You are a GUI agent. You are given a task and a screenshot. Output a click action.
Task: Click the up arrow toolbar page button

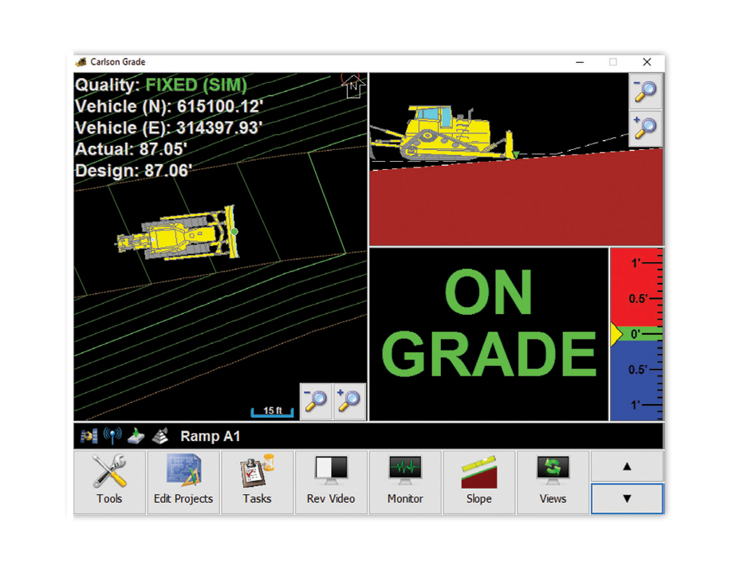(x=627, y=466)
